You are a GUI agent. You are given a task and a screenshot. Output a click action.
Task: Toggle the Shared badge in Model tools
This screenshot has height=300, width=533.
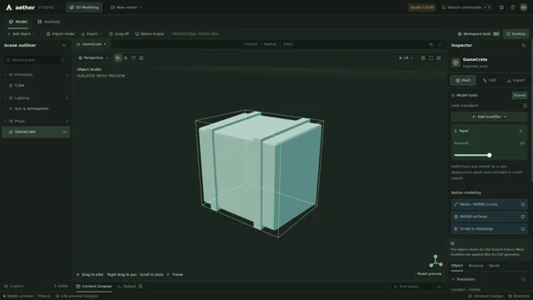click(x=520, y=95)
